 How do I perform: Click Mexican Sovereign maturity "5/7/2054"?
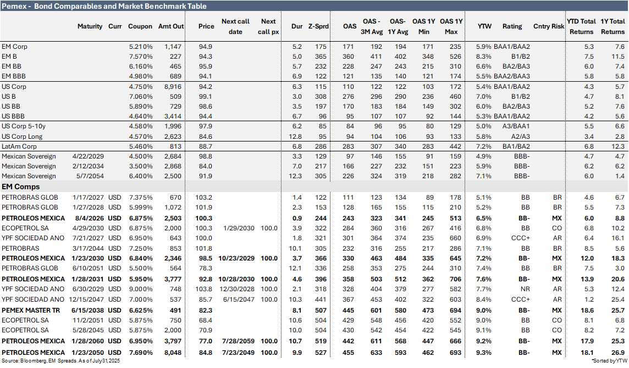point(91,176)
